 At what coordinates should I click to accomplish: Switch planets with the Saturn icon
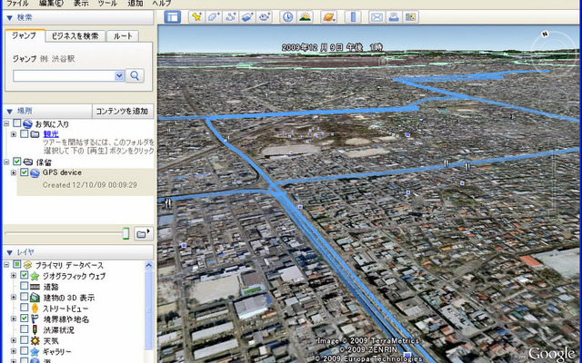[x=329, y=17]
